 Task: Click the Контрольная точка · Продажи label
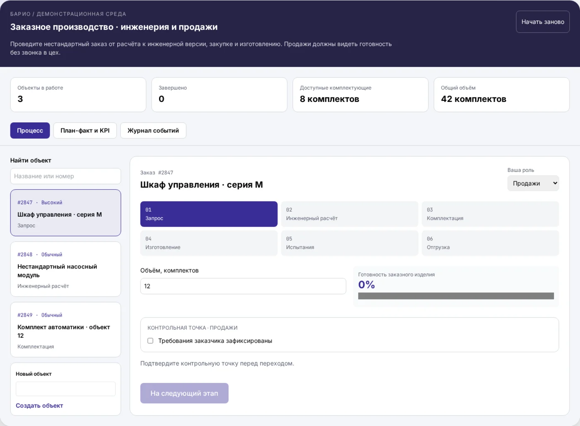(193, 328)
